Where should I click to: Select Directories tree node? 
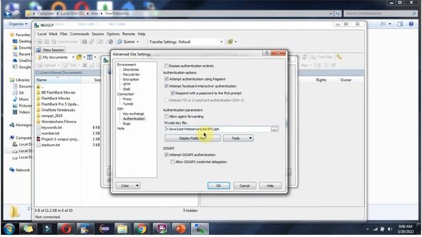point(131,70)
